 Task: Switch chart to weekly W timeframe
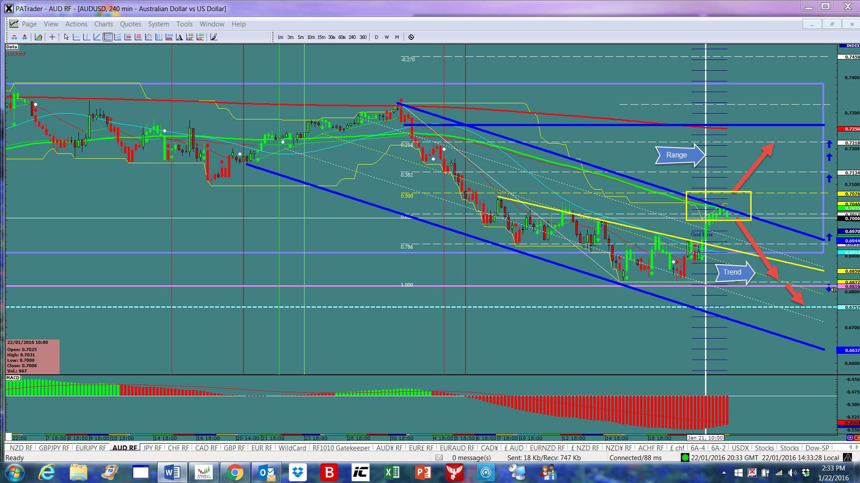(x=387, y=37)
